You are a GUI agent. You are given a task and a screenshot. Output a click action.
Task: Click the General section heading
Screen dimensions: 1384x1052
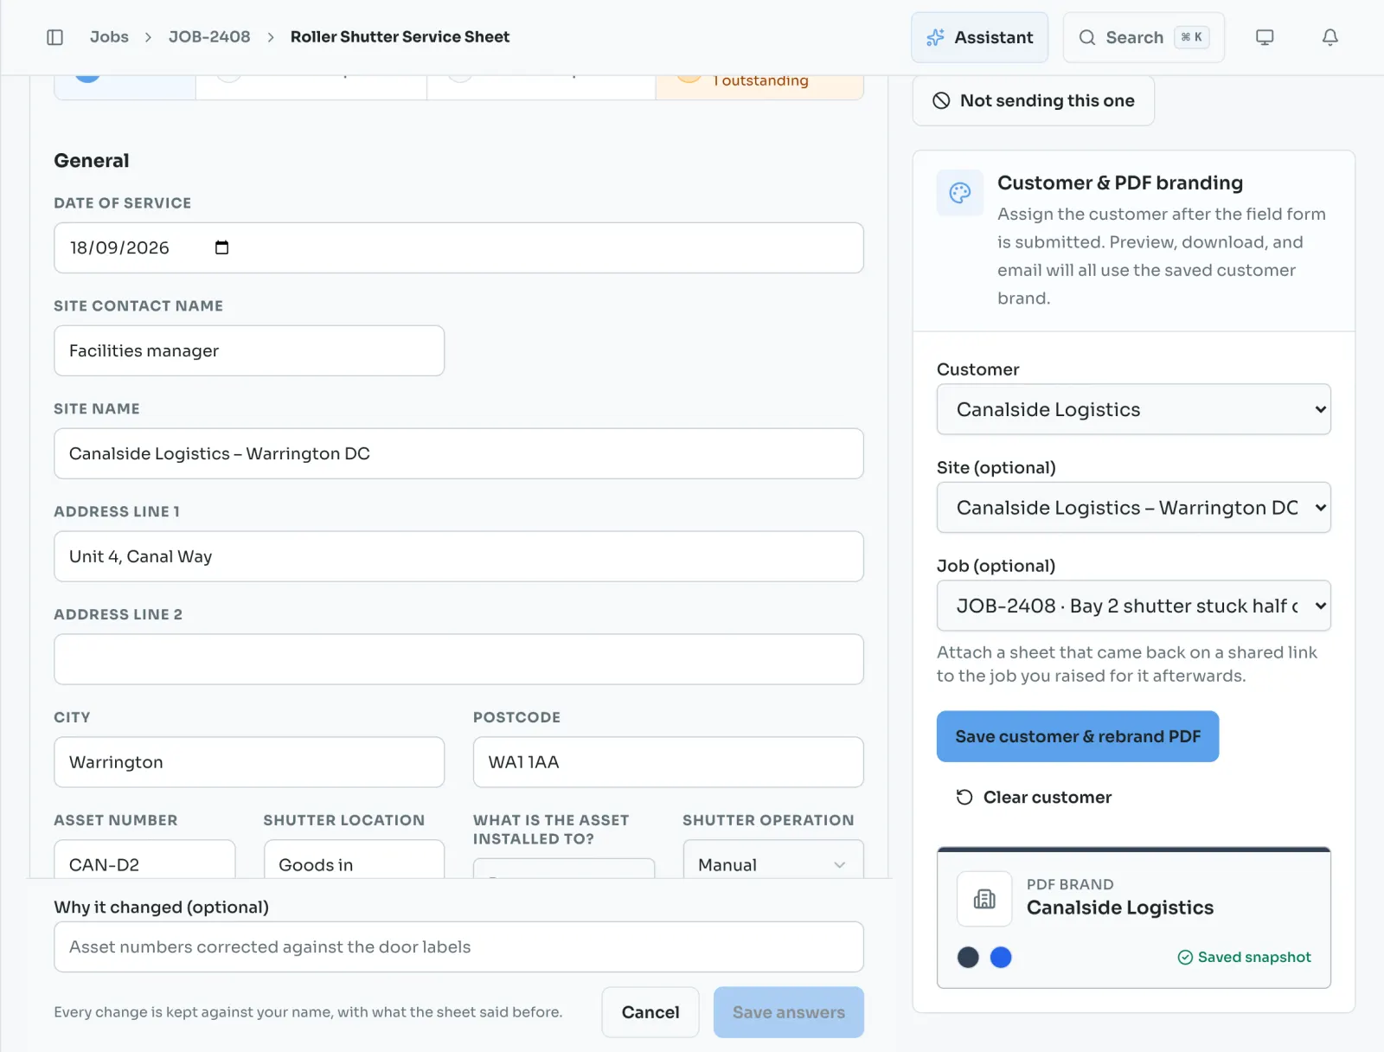coord(92,161)
